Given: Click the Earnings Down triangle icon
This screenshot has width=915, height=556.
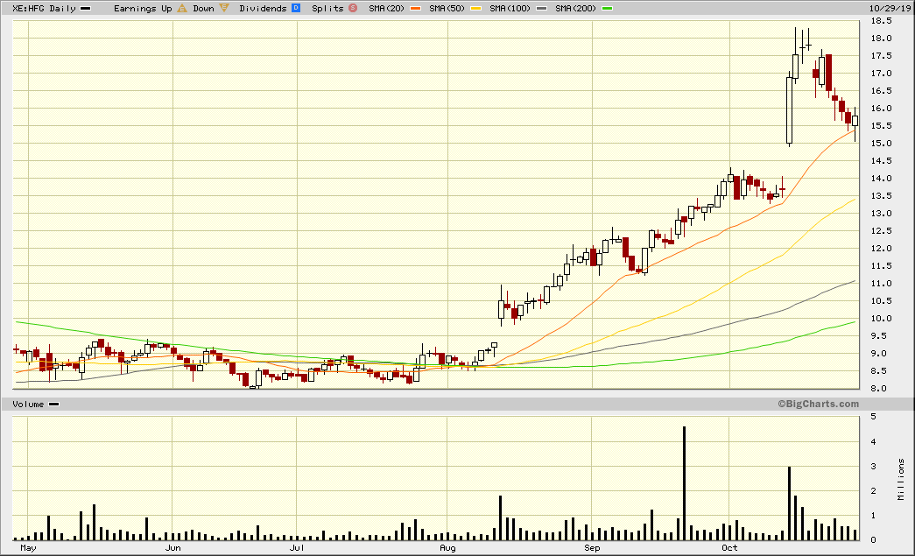Looking at the screenshot, I should tap(225, 8).
